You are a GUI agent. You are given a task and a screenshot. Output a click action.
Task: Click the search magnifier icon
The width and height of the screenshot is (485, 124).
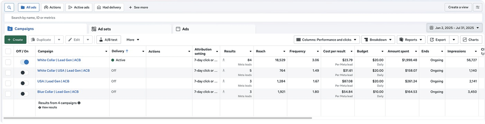tap(9, 8)
